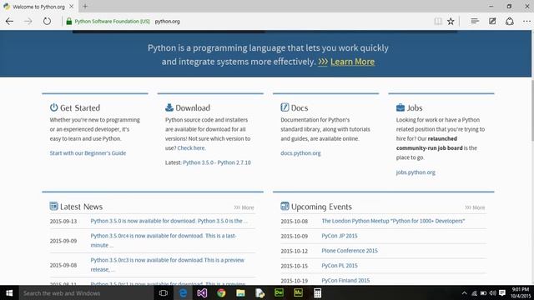Open Calculator from the taskbar
534x300 pixels.
[x=317, y=292]
